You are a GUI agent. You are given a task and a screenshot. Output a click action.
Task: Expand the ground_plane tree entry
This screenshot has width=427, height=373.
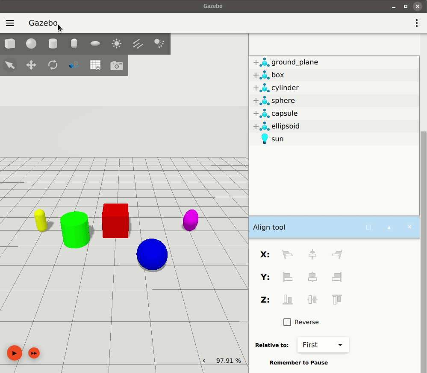pyautogui.click(x=256, y=62)
